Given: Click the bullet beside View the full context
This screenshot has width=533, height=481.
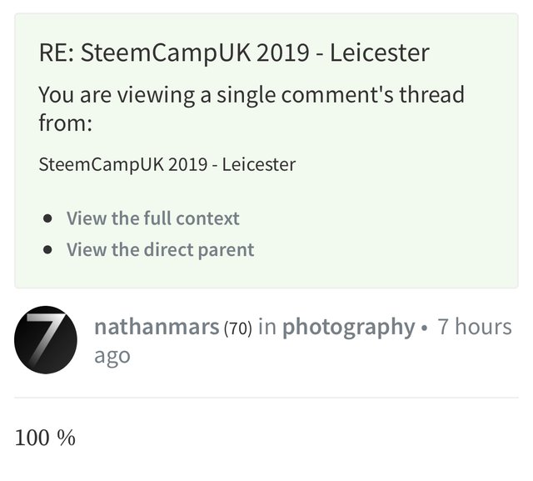Looking at the screenshot, I should point(48,218).
